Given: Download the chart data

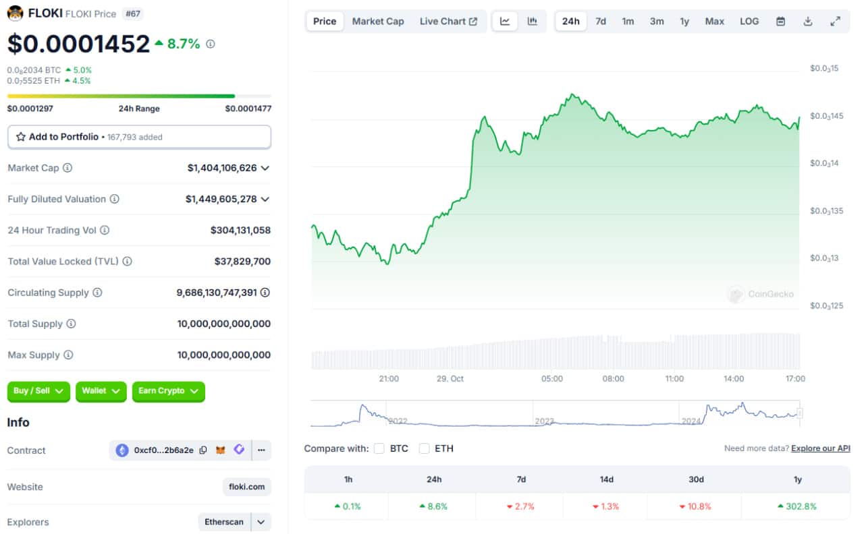Looking at the screenshot, I should 808,21.
